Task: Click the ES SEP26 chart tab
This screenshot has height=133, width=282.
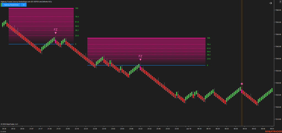Action: [x=3, y=132]
